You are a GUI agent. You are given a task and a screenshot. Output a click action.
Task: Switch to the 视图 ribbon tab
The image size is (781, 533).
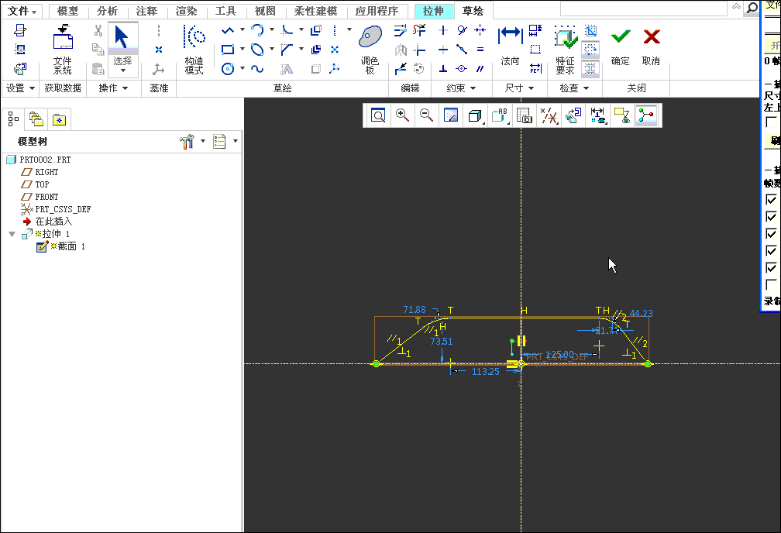pos(265,11)
